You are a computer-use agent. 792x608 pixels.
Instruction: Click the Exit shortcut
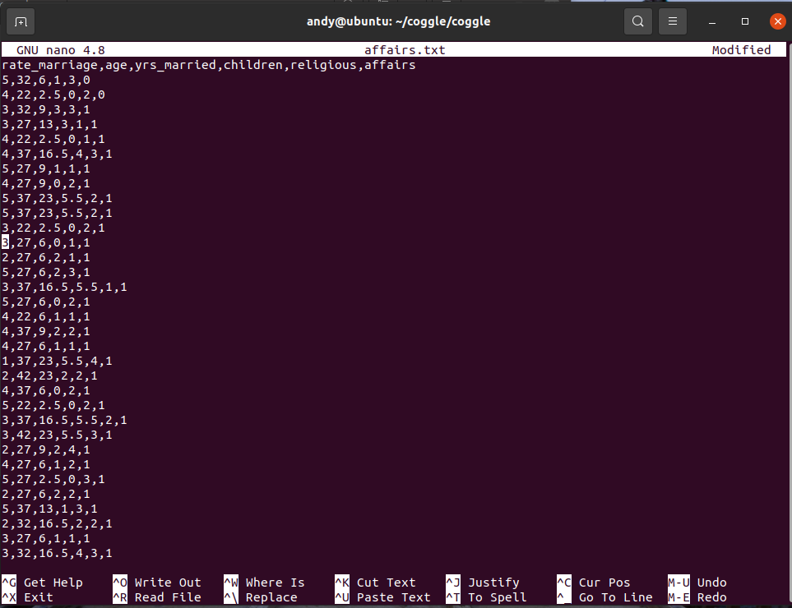point(28,597)
